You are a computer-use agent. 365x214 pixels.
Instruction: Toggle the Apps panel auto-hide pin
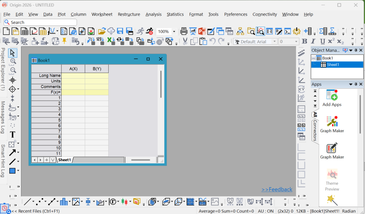356,84
